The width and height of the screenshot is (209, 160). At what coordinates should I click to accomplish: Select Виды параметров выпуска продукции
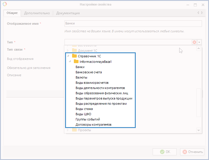point(104,98)
